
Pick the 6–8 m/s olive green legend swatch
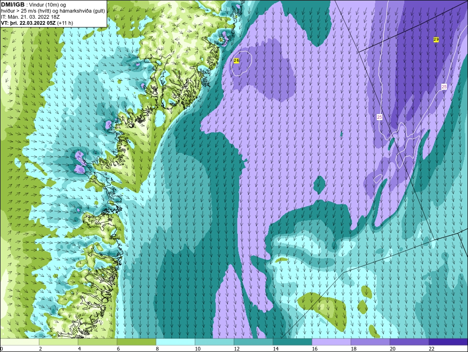tap(136, 342)
